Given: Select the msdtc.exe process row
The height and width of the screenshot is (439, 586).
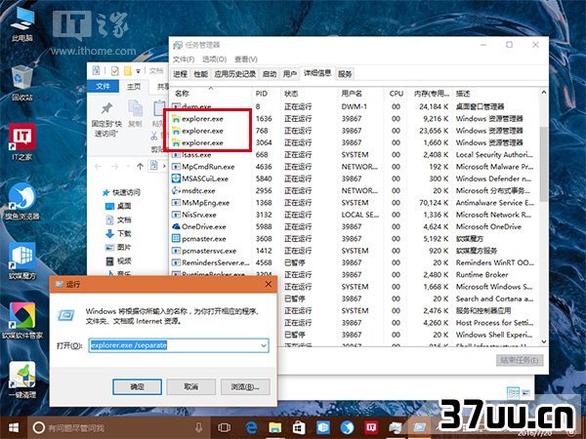Looking at the screenshot, I should tap(355, 190).
